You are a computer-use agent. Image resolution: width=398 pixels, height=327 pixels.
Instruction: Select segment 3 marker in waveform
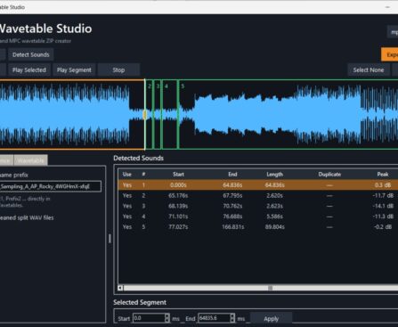tap(158, 86)
